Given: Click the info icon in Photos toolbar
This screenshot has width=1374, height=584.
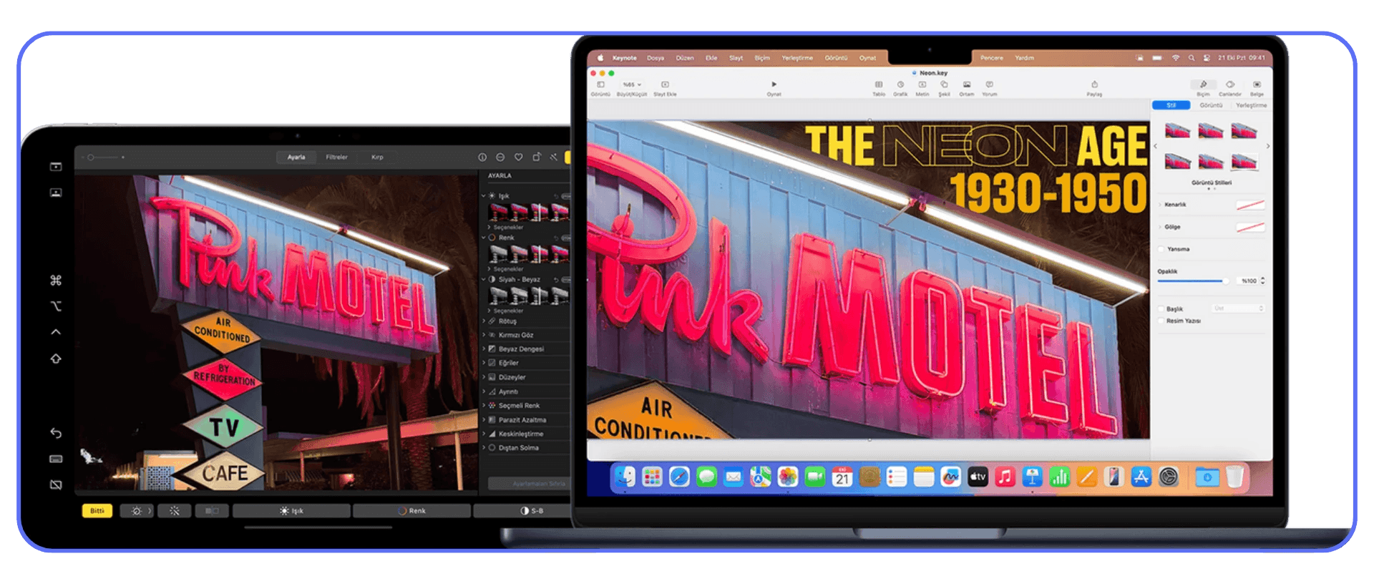Looking at the screenshot, I should (482, 157).
